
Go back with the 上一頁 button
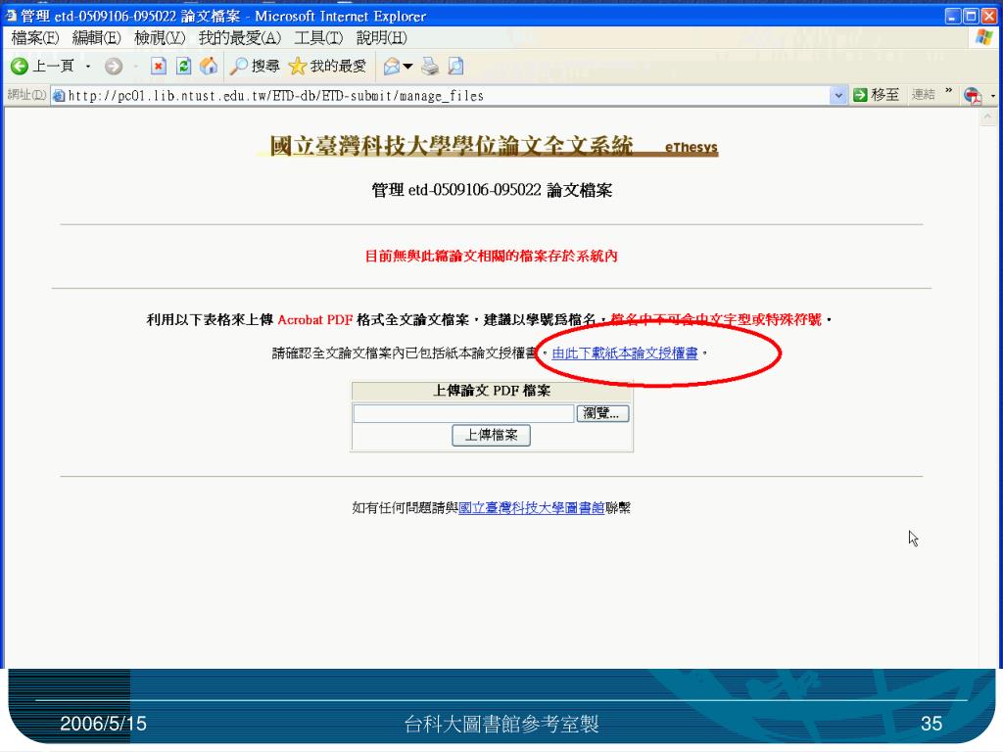pos(42,66)
